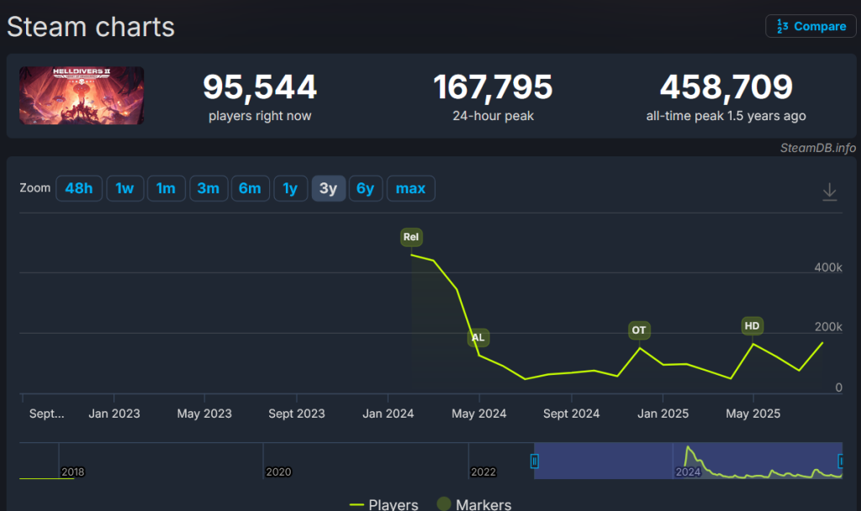Click the Rel release marker on chart

[x=411, y=237]
